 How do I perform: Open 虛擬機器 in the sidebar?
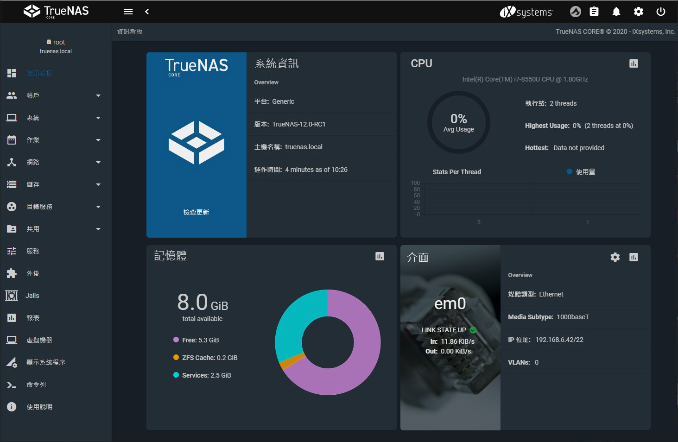(39, 340)
